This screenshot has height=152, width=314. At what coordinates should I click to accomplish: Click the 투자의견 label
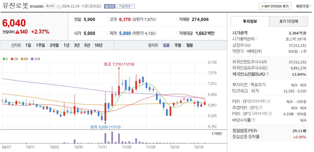tap(240, 85)
